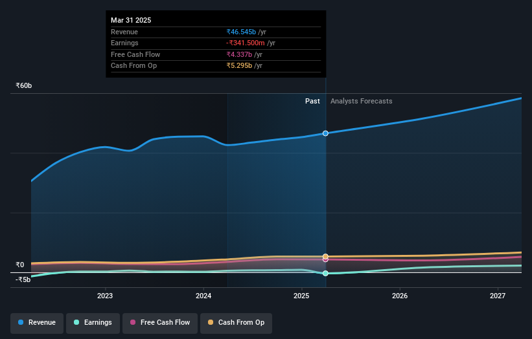The width and height of the screenshot is (532, 339).
Task: Click the 2027 x-axis label
Action: click(x=498, y=296)
